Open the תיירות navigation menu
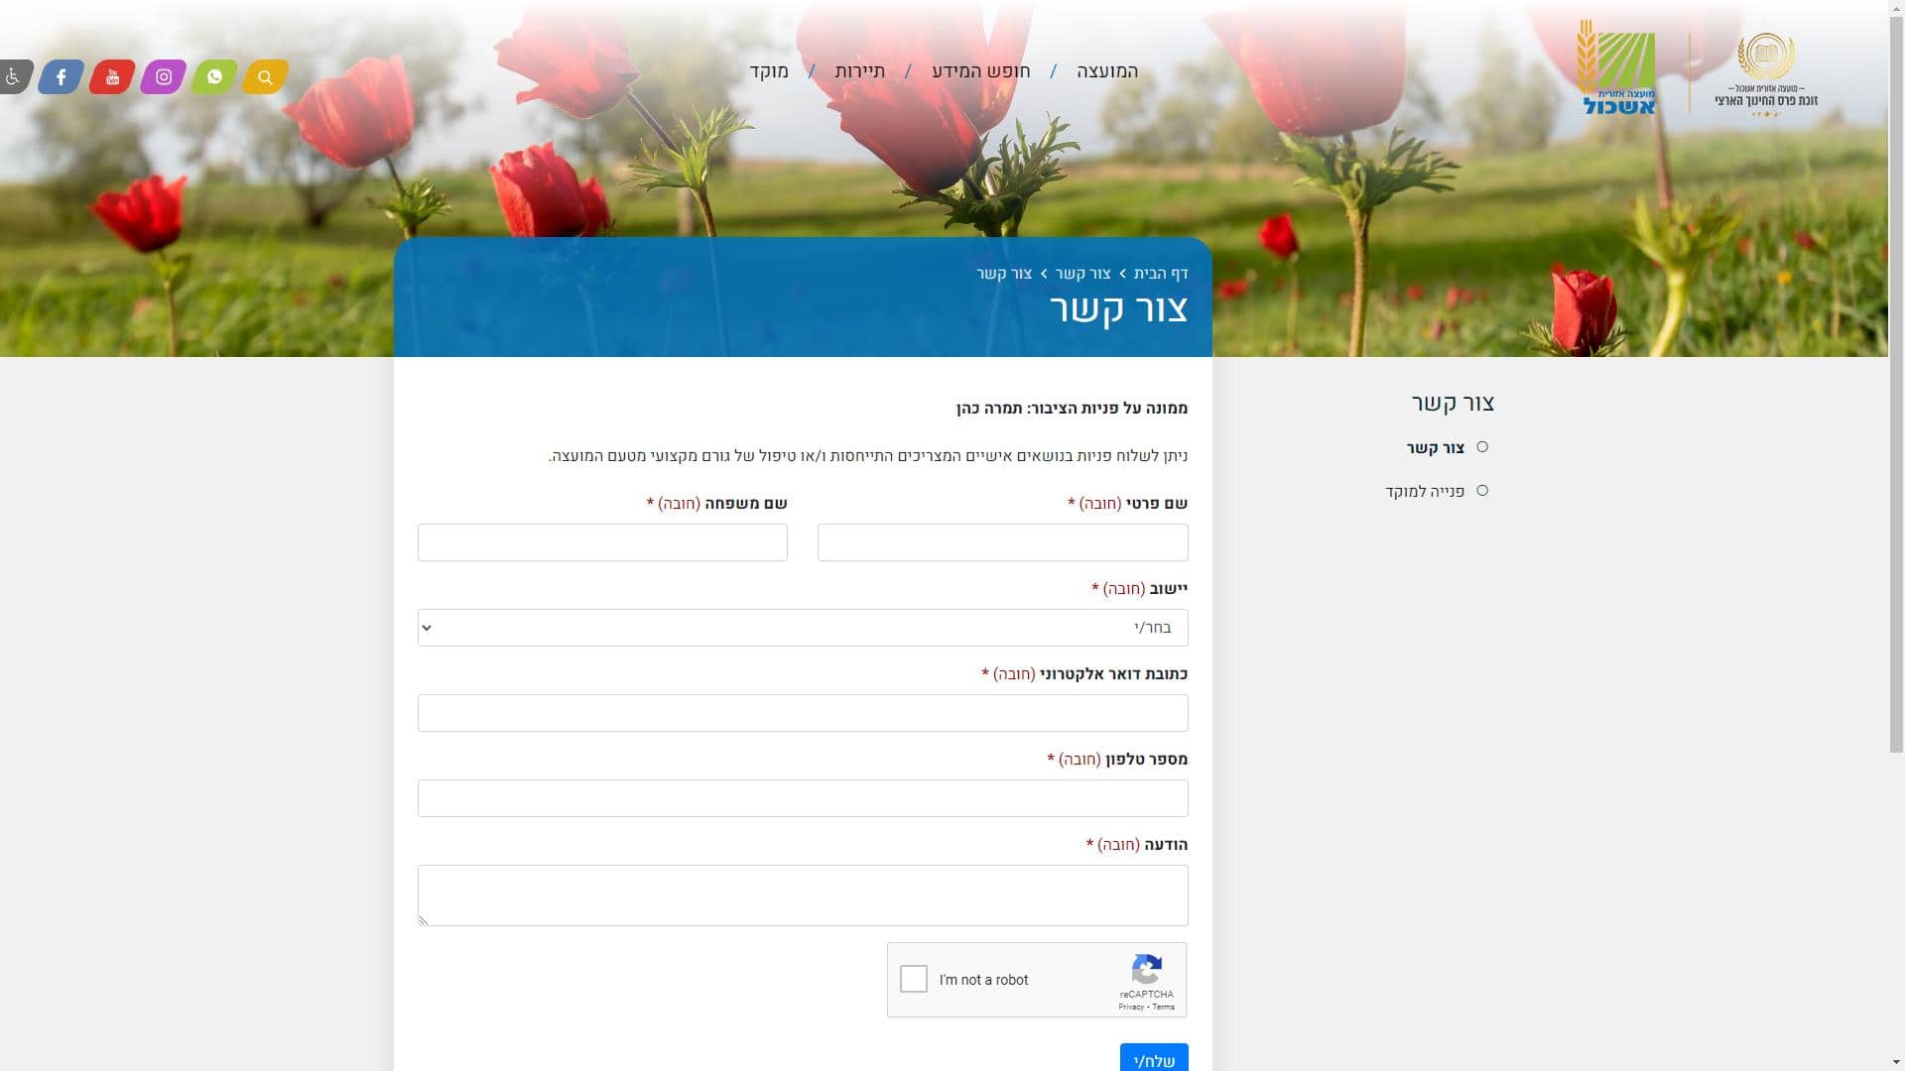This screenshot has width=1905, height=1071. pos(859,71)
